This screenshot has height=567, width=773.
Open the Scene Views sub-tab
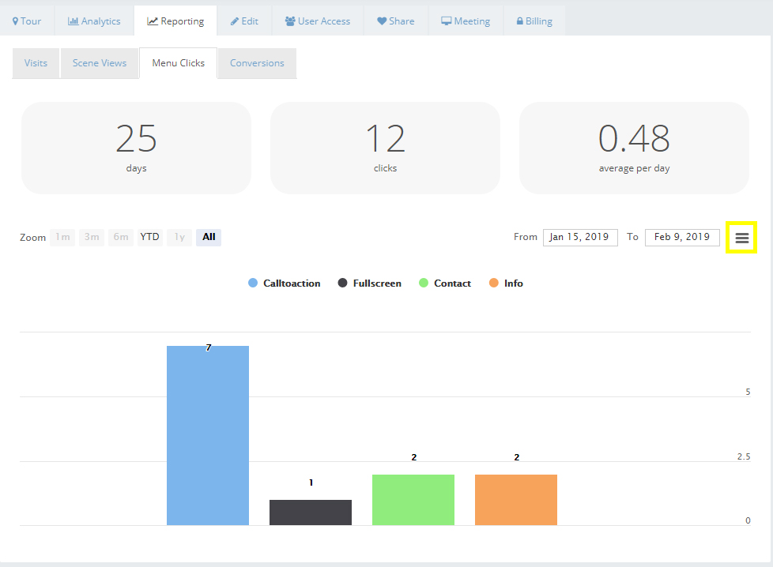[100, 63]
